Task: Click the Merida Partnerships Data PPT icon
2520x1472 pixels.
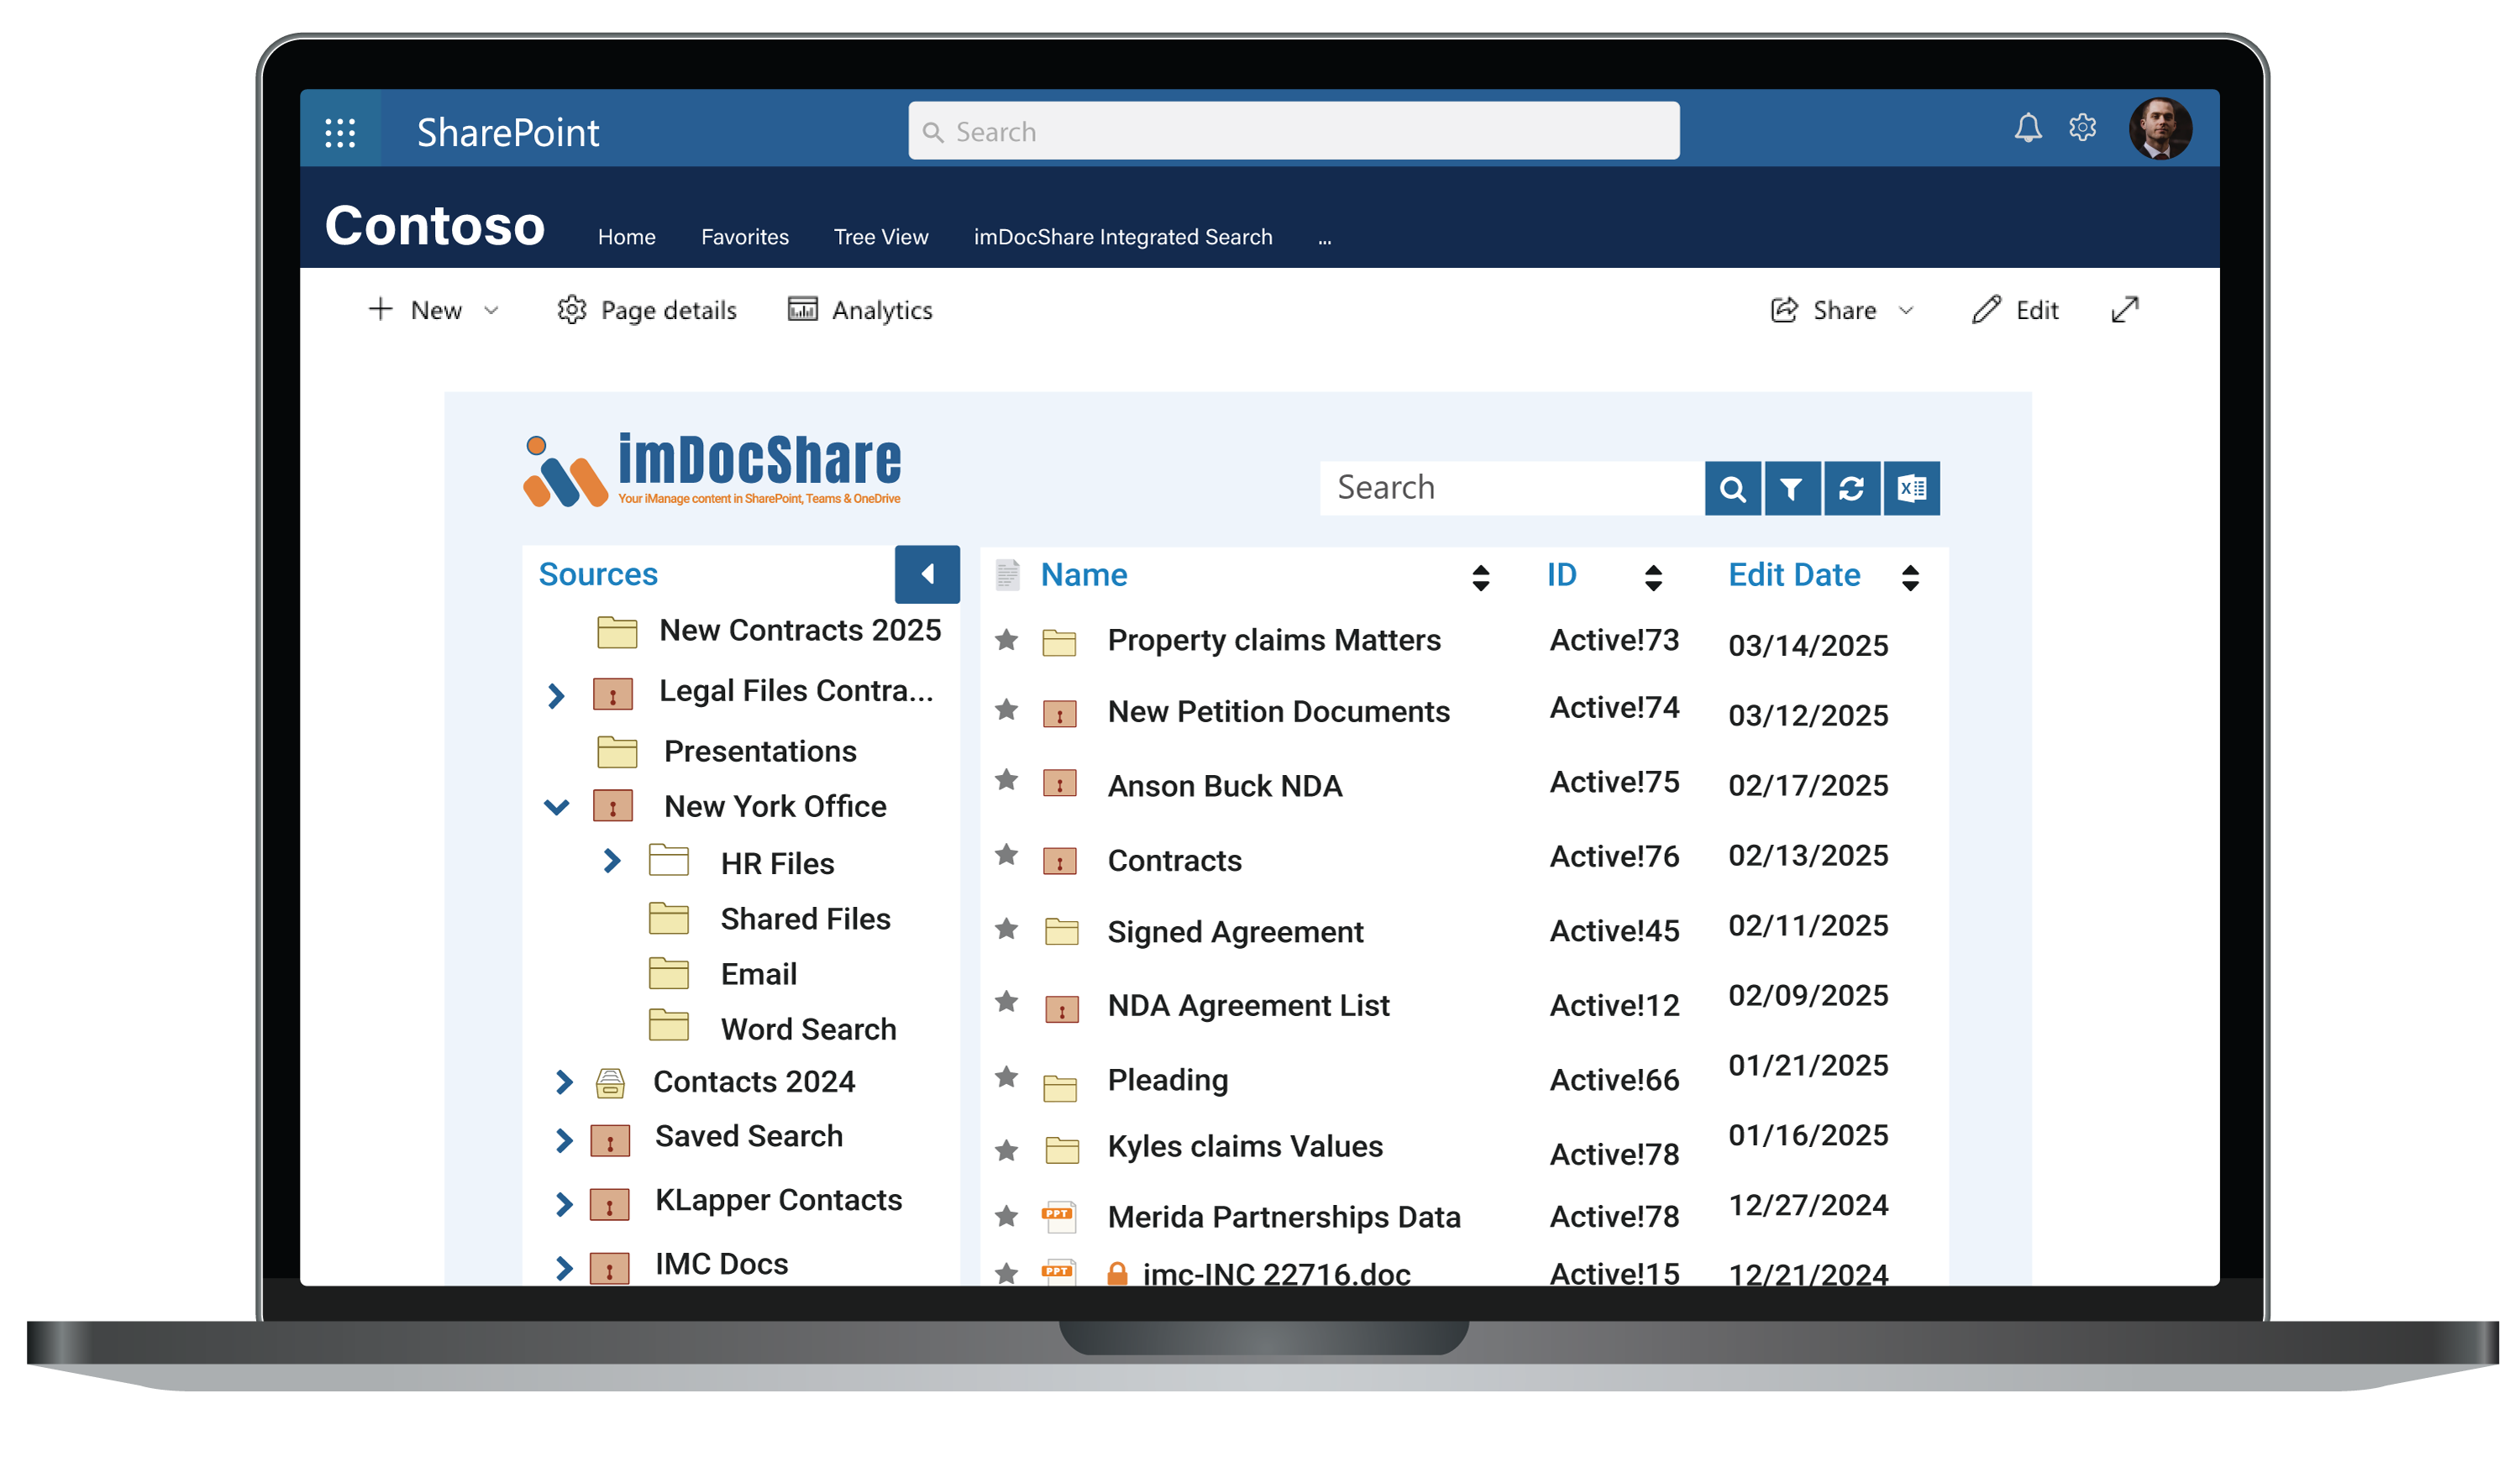Action: 1058,1216
